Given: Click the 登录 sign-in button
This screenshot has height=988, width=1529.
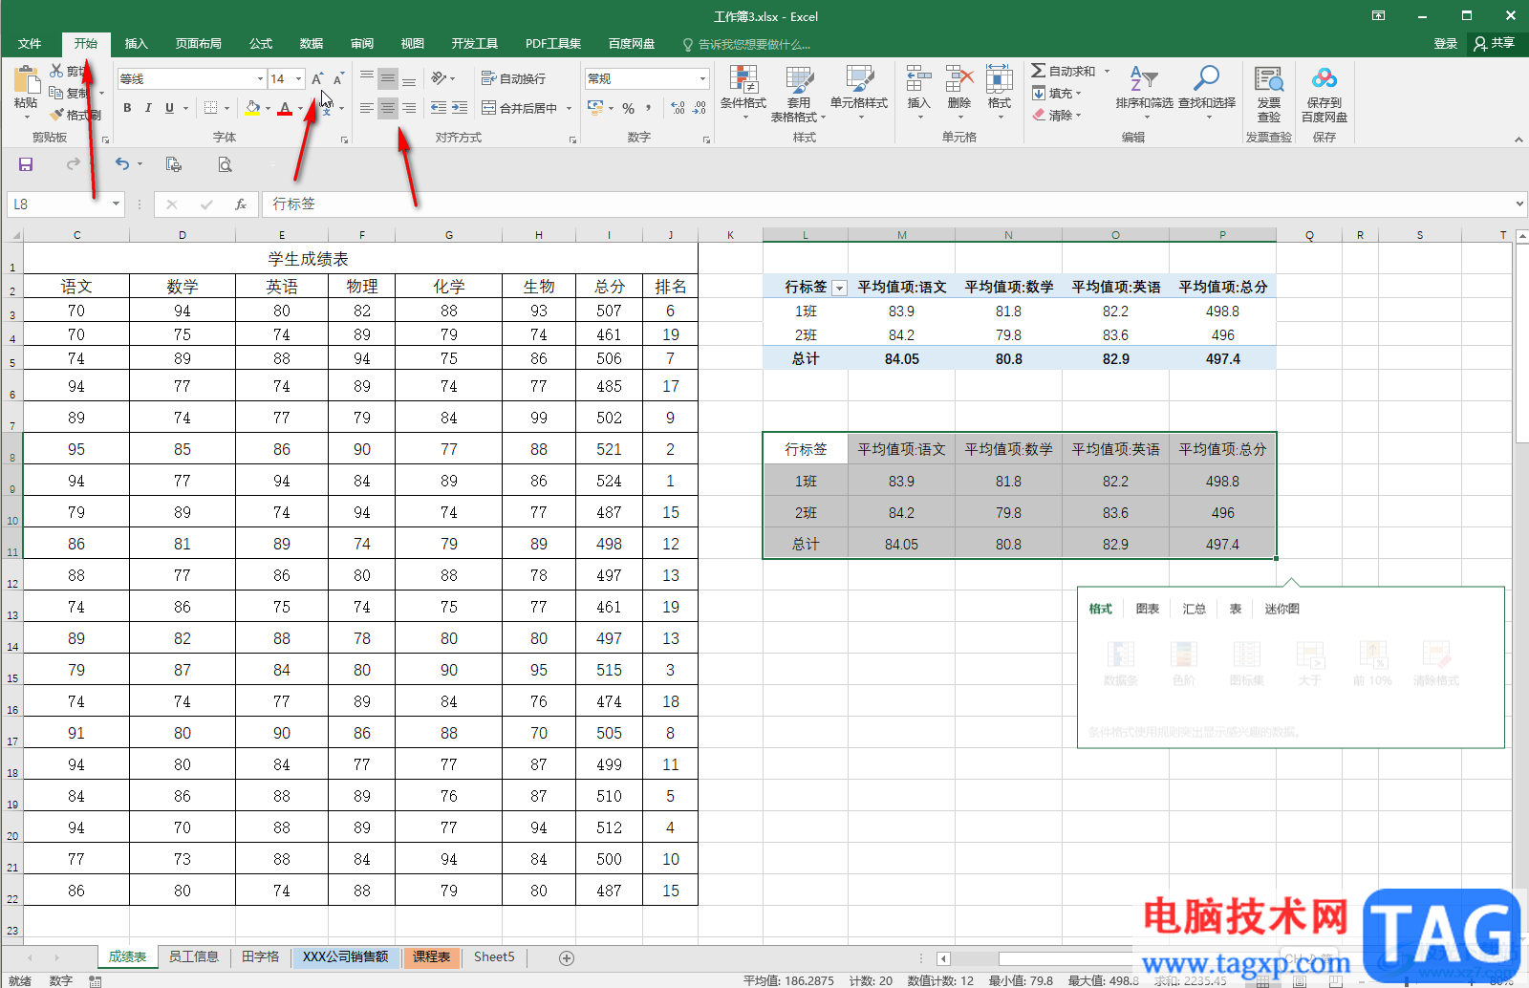Looking at the screenshot, I should click(1446, 44).
